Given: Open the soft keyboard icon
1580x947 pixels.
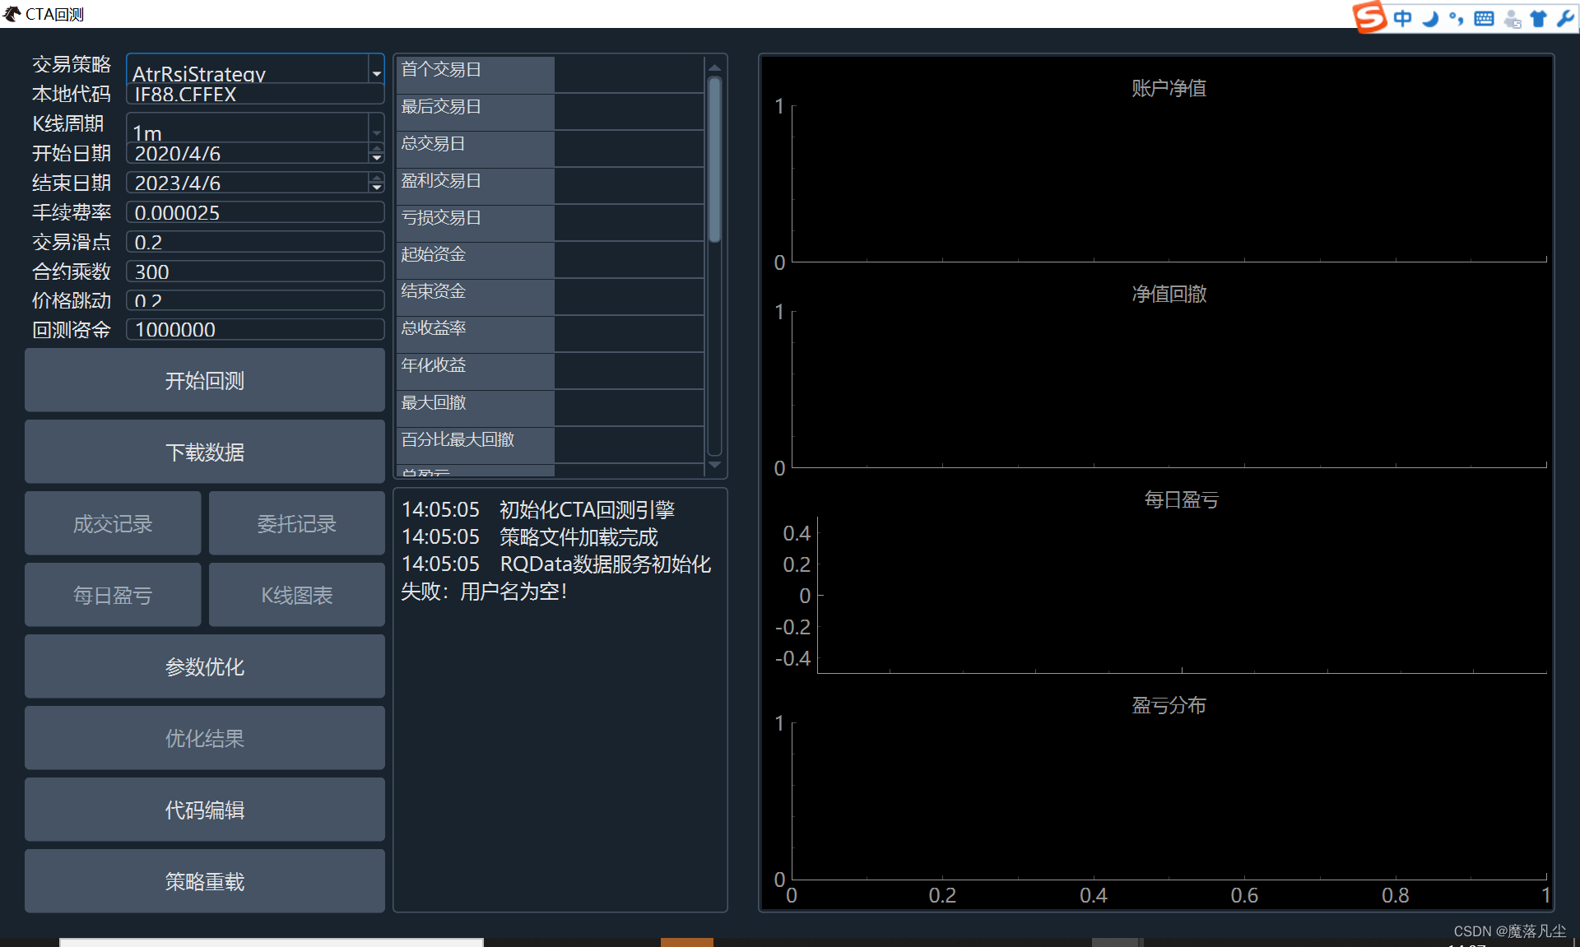Looking at the screenshot, I should click(1484, 18).
